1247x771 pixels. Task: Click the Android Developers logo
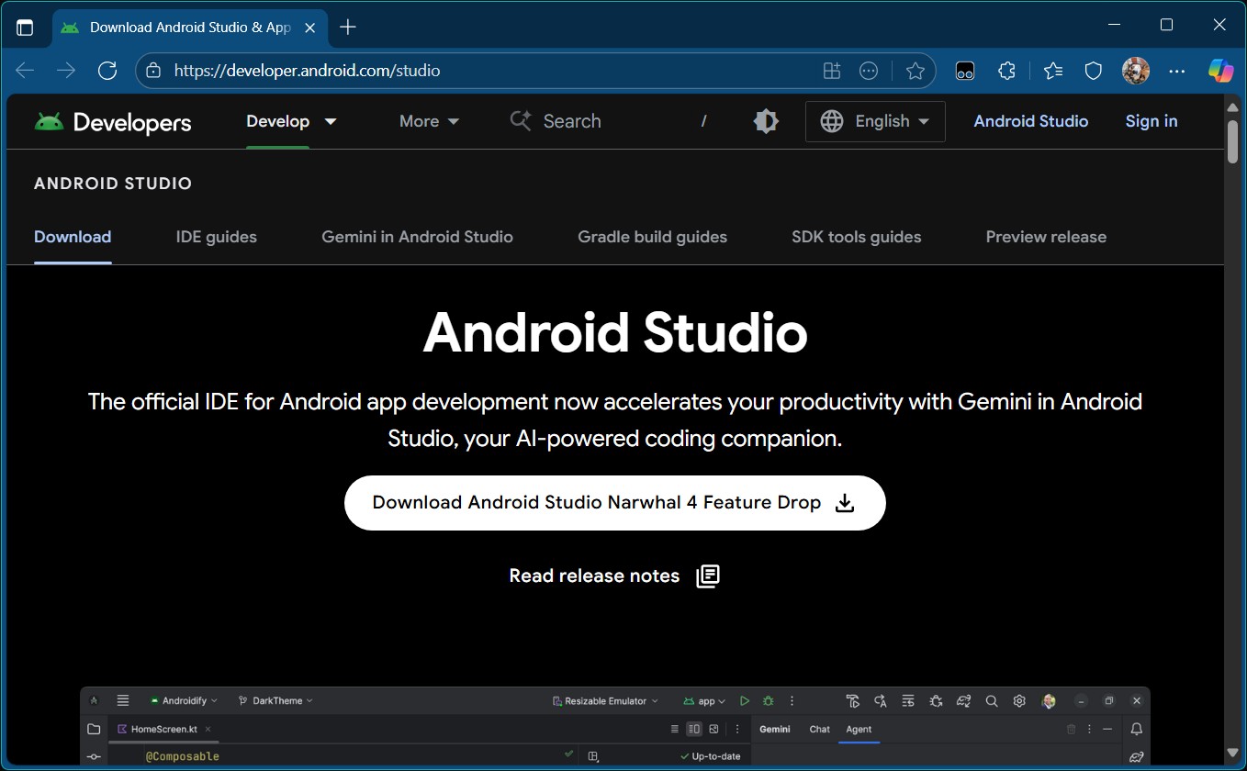pos(112,120)
